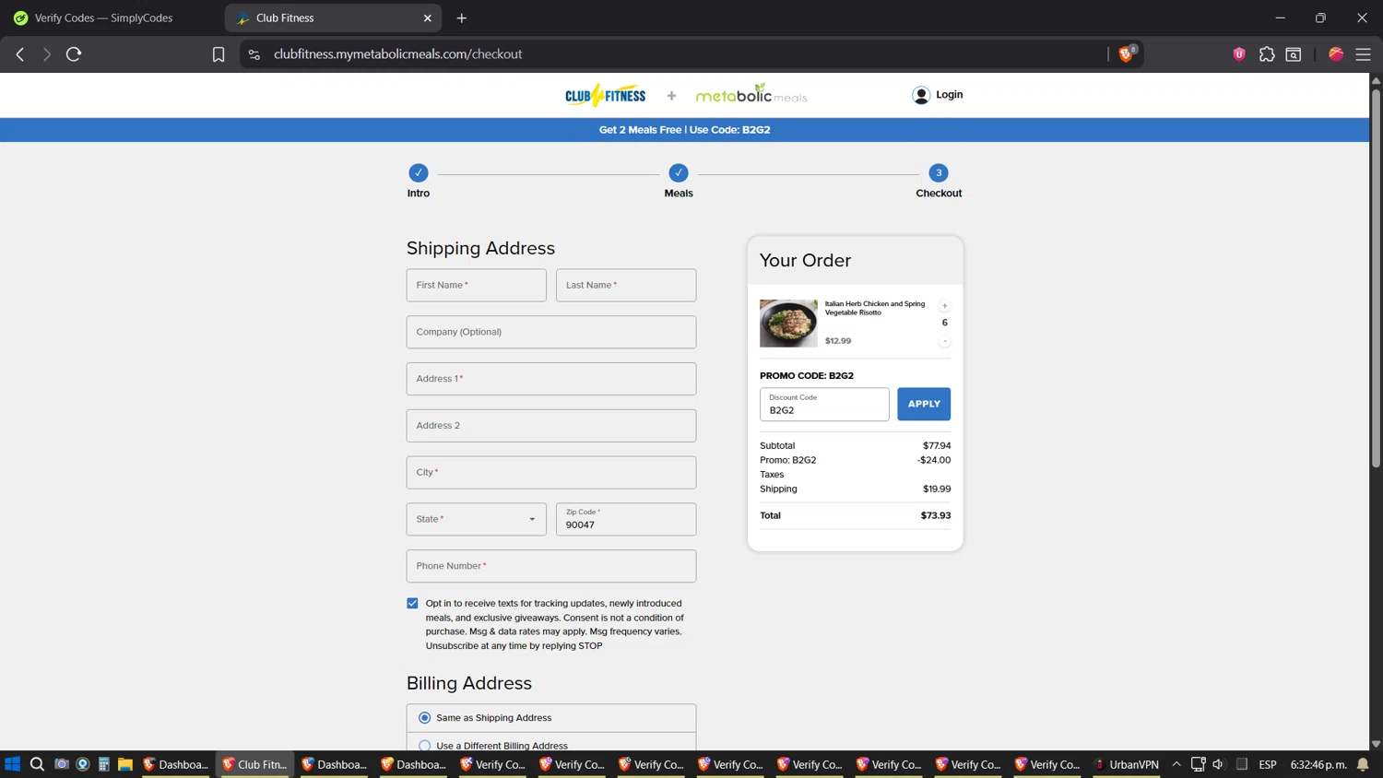Switch to the Club Fitness browser tab
1383x778 pixels.
[332, 18]
